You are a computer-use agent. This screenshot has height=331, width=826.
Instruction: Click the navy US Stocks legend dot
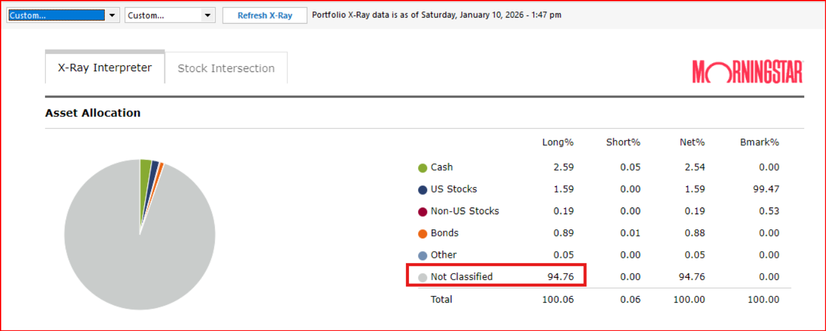click(422, 189)
